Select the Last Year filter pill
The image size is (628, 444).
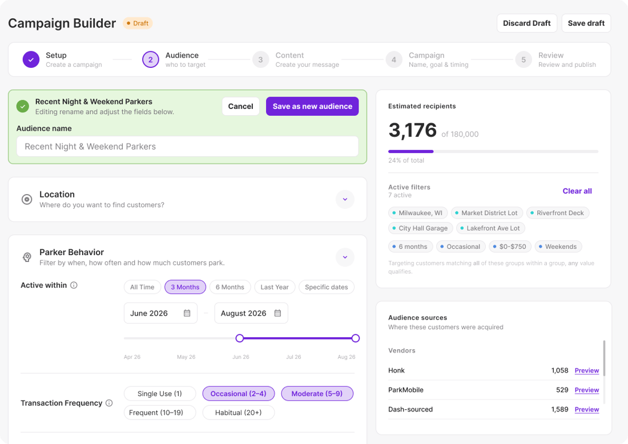275,287
